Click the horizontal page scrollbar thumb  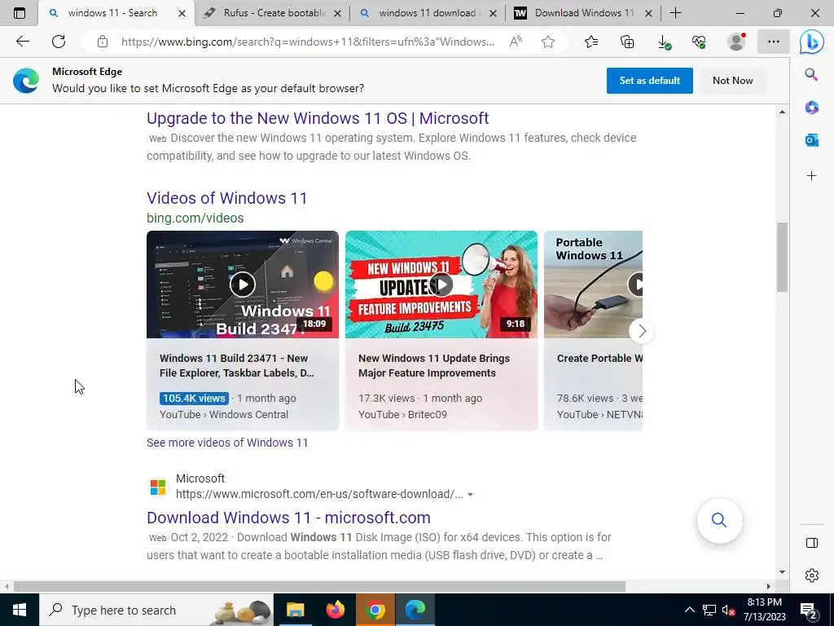(x=319, y=586)
